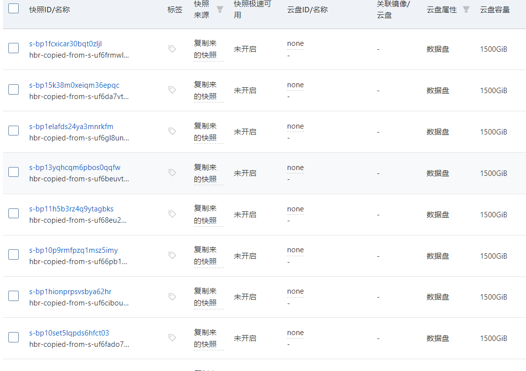
Task: Open snapshot s-bp13yqhcqm6pbos0qqfw
Action: [x=74, y=168]
